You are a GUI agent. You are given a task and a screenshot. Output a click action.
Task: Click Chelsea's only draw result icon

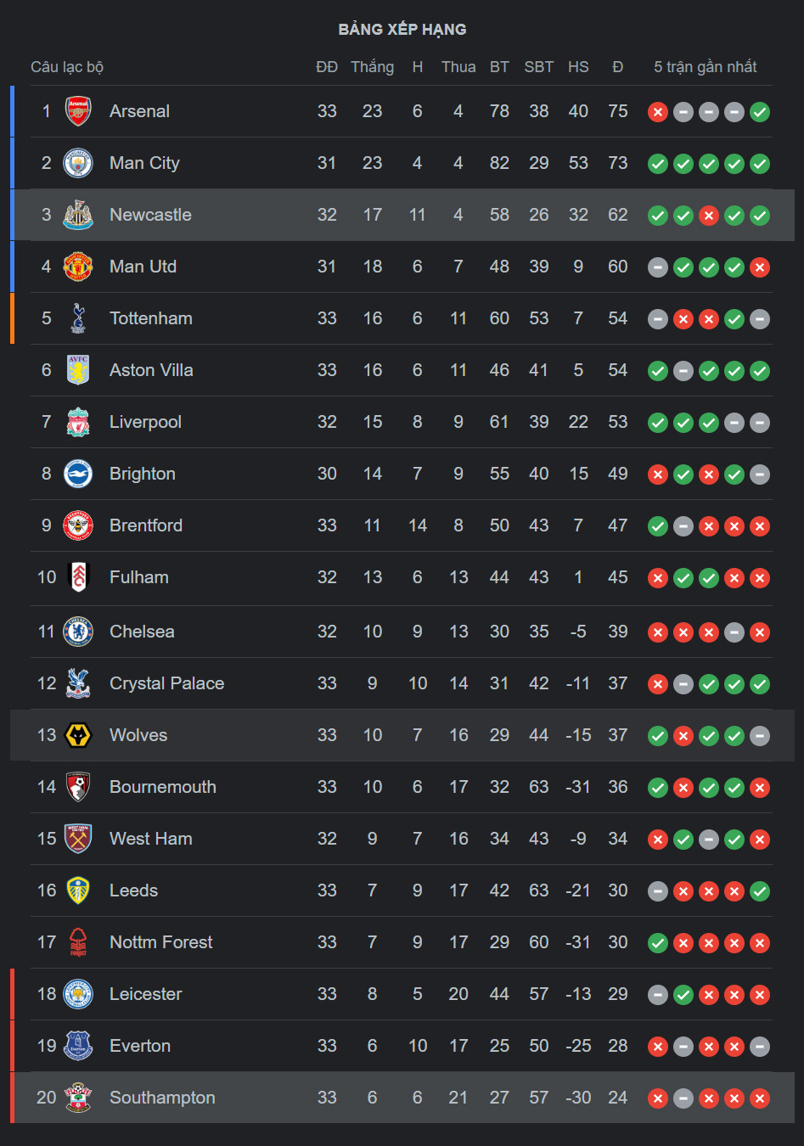(x=734, y=632)
